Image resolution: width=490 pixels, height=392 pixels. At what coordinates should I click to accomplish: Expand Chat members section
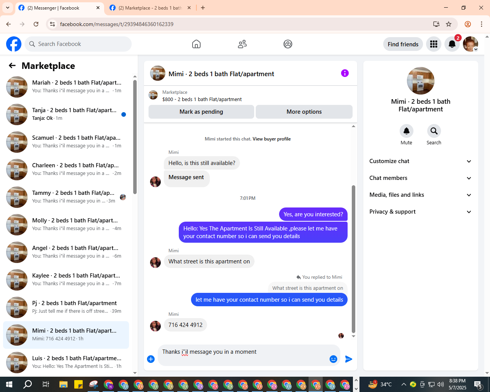point(421,178)
